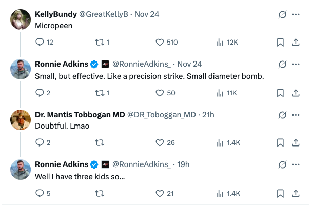The image size is (312, 208).
Task: Like KellyBundy's tweet with 510 likes
Action: (160, 43)
